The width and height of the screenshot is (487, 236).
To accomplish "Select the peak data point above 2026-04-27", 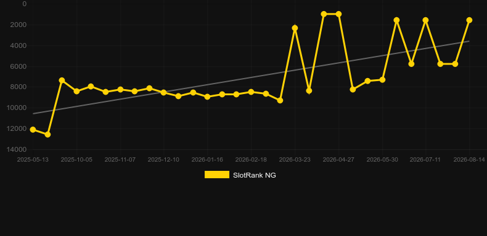I will point(338,14).
